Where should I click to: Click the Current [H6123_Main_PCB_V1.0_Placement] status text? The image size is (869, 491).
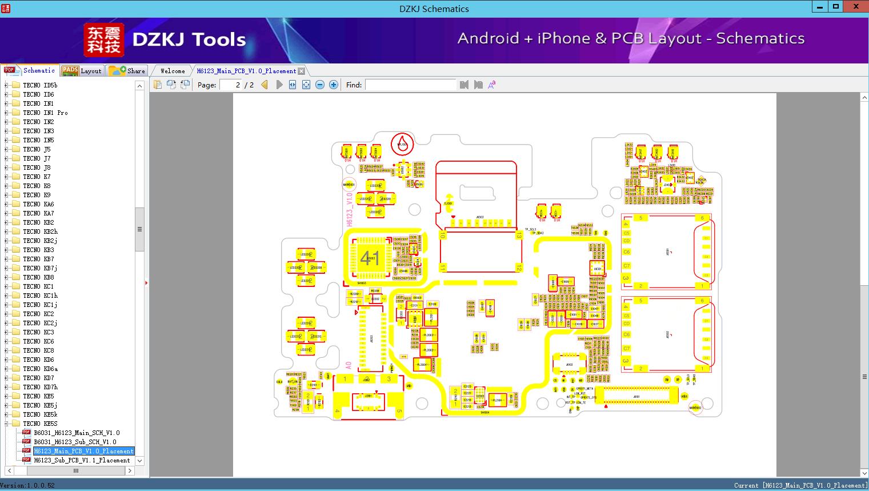click(x=800, y=485)
